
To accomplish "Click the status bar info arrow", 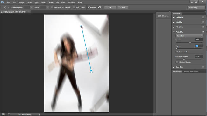I will pos(39,114).
